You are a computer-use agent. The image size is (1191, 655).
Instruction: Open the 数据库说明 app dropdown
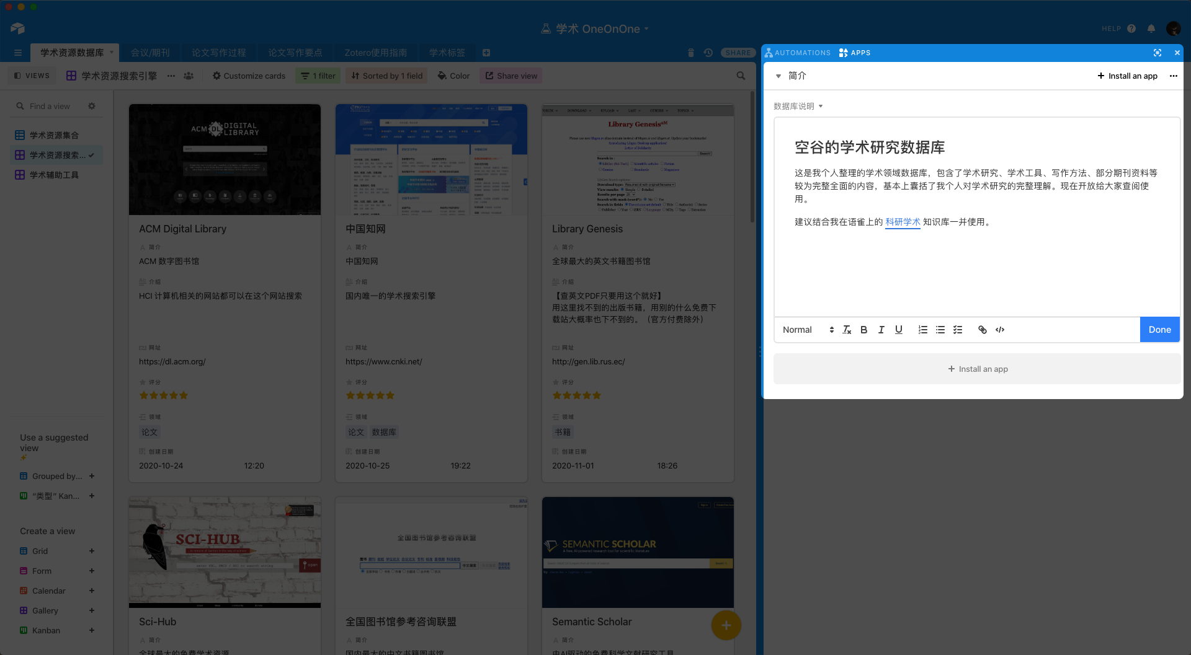tap(798, 106)
